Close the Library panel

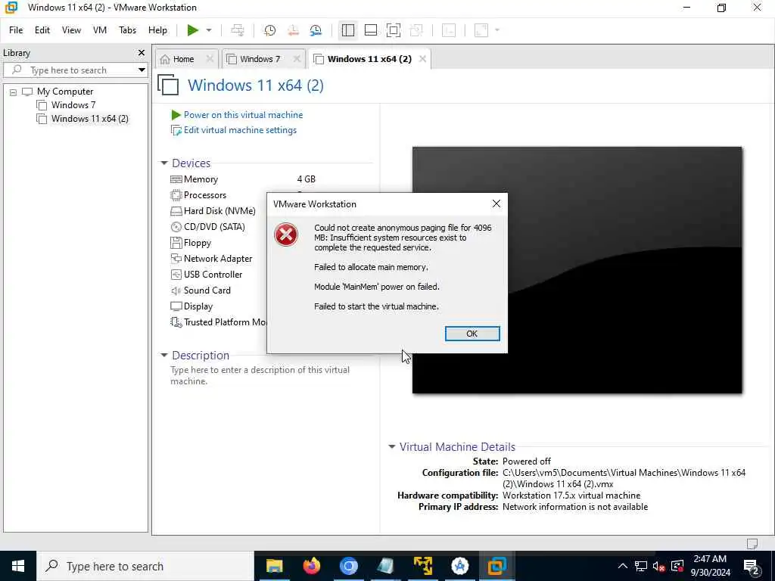click(142, 52)
